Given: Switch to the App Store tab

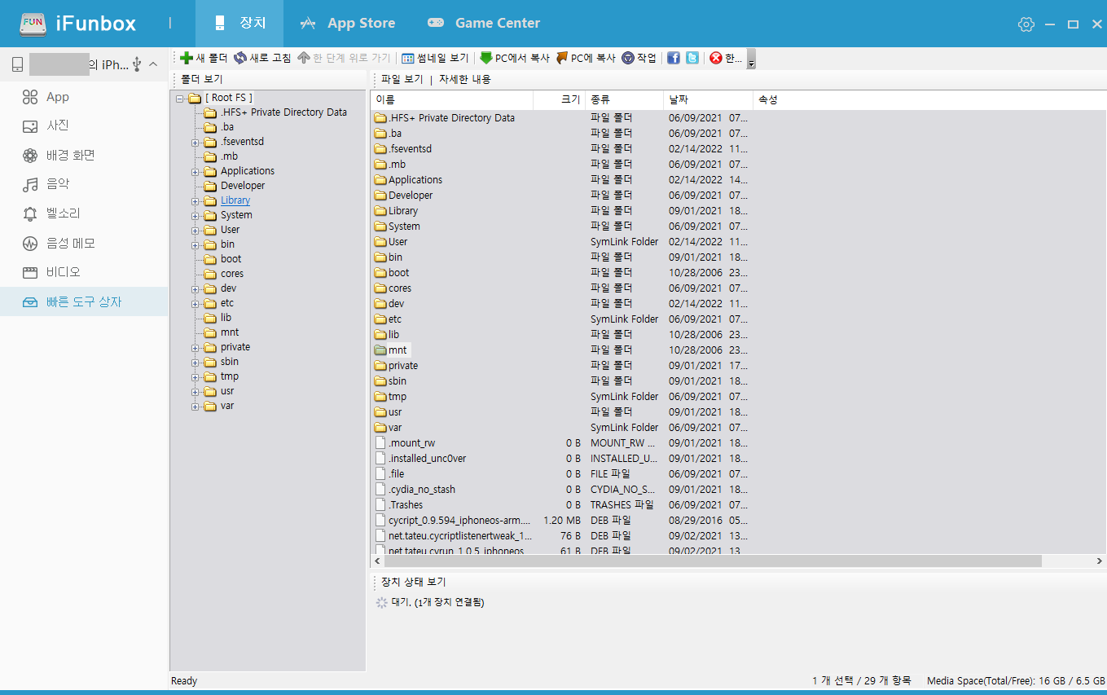Looking at the screenshot, I should (x=347, y=24).
